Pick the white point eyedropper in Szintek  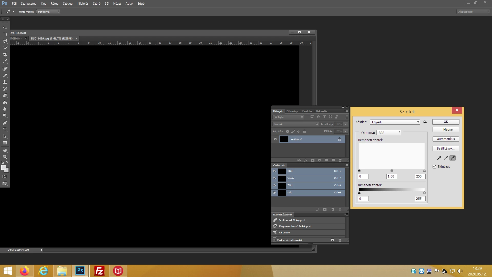coord(453,158)
